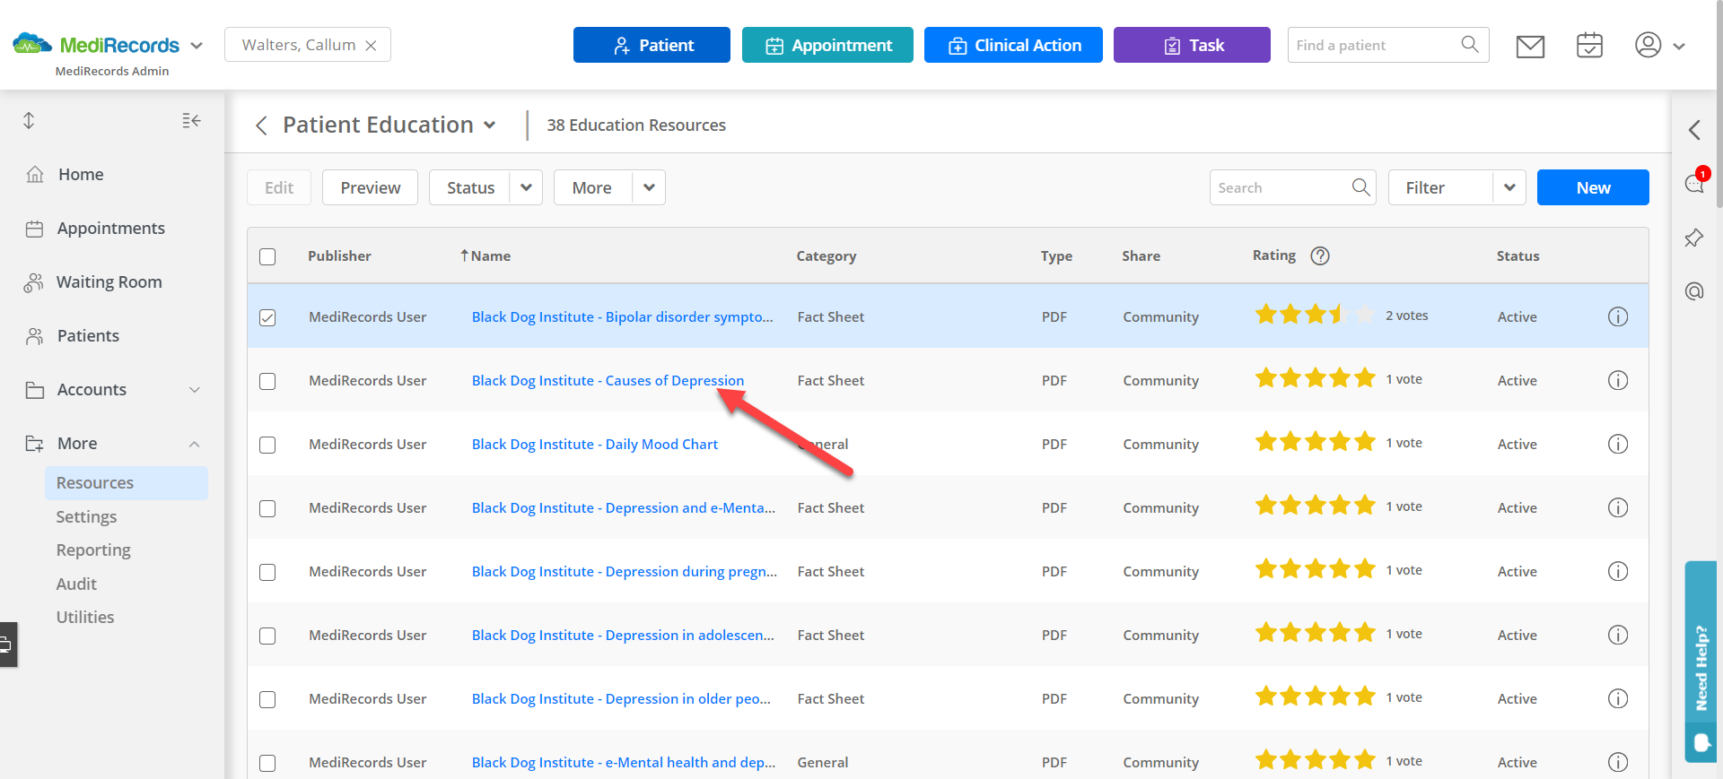Click the search magnifier in resources Search box

pos(1360,187)
